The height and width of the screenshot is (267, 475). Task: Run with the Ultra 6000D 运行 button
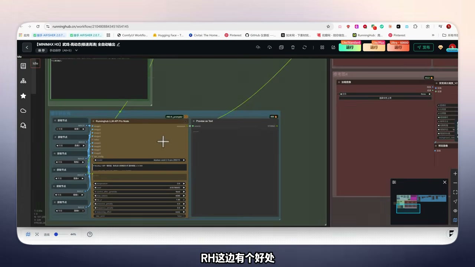click(x=398, y=47)
